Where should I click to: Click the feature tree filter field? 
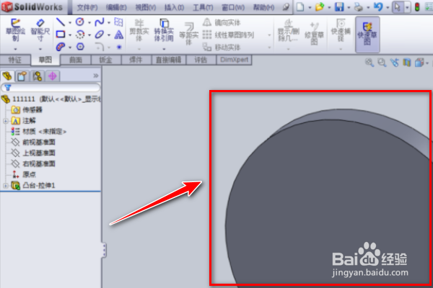click(x=51, y=88)
